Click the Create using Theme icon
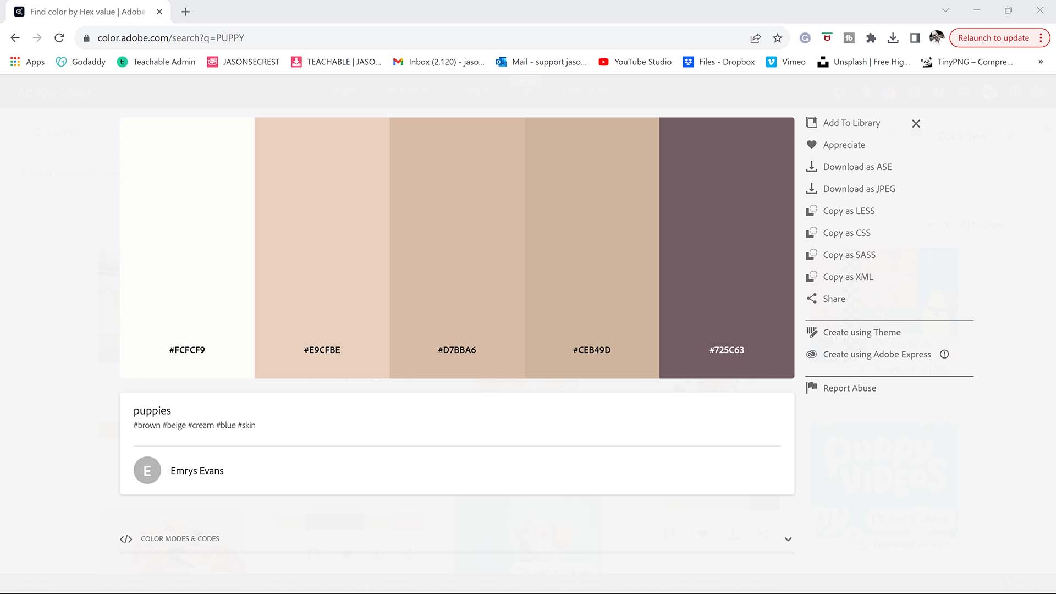Image resolution: width=1056 pixels, height=594 pixels. click(811, 332)
